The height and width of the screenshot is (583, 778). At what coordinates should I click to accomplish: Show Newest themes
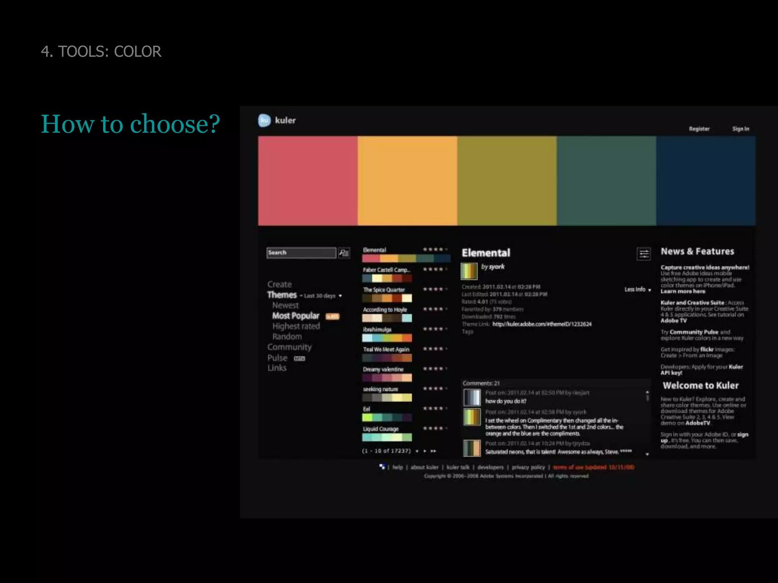285,305
